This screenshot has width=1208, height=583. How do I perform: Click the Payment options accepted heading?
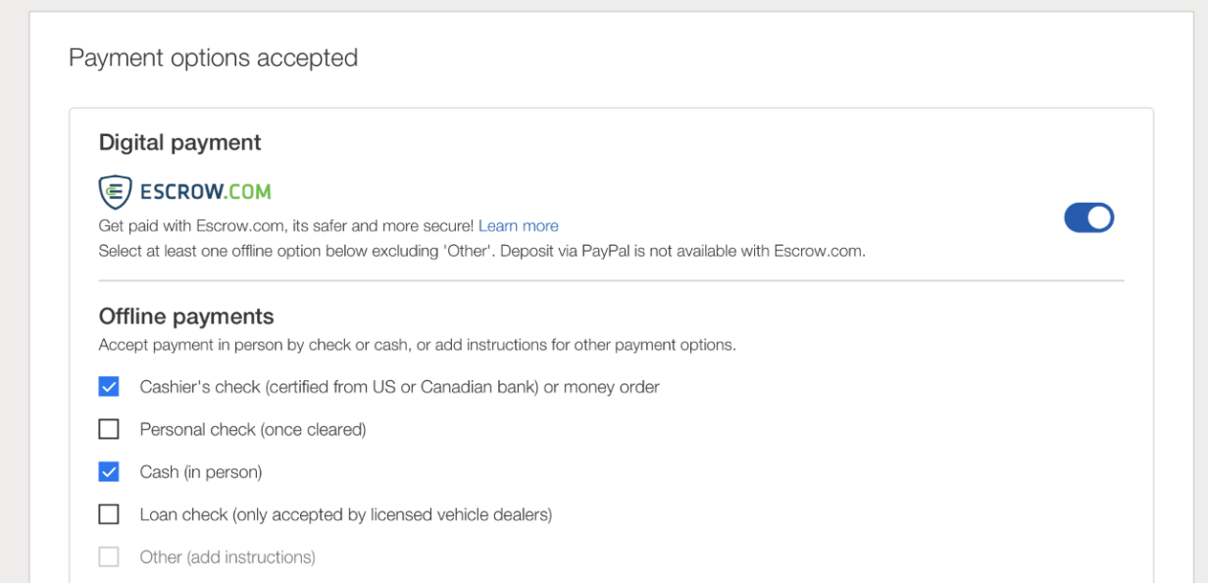(214, 58)
